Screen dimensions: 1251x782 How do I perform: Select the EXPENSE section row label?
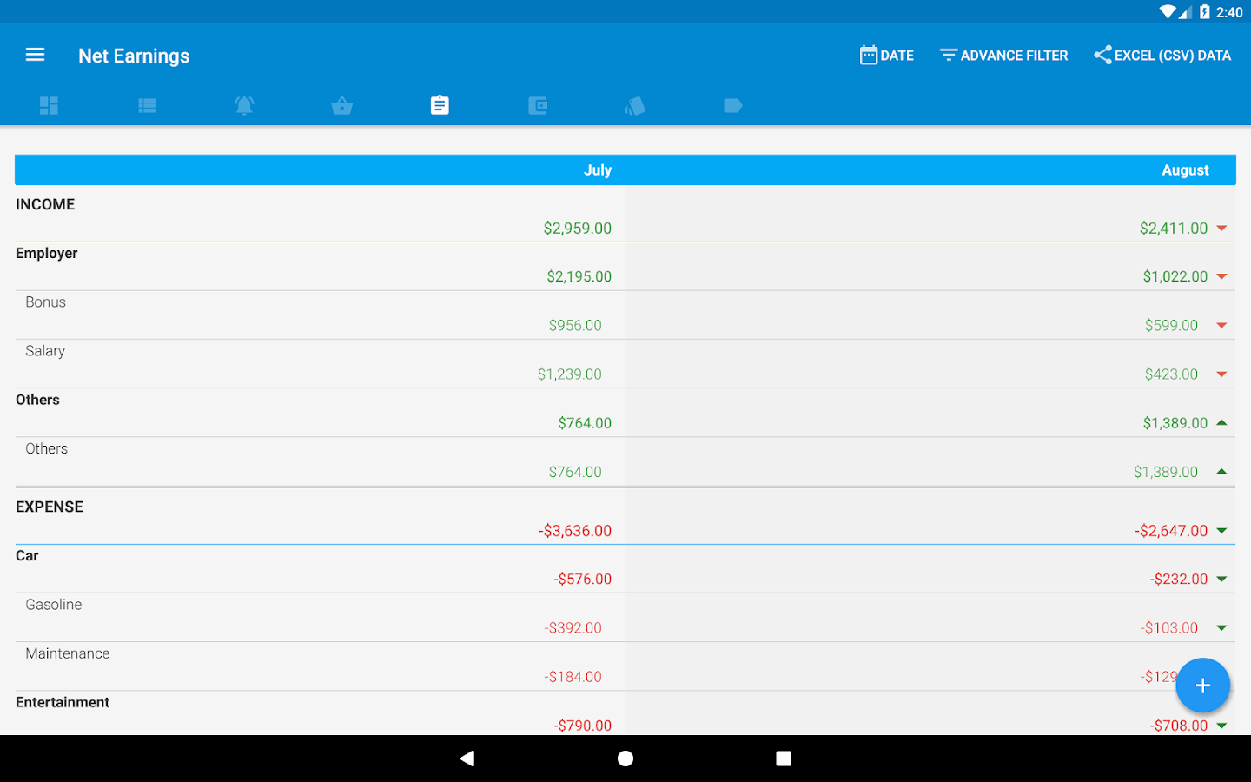click(x=50, y=507)
